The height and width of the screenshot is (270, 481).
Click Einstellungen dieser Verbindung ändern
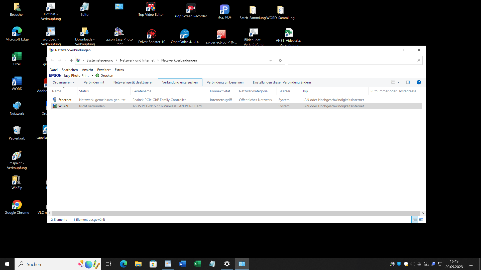pos(282,82)
